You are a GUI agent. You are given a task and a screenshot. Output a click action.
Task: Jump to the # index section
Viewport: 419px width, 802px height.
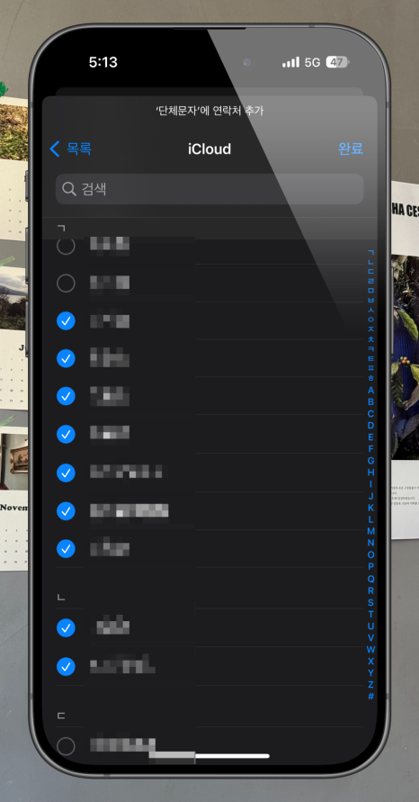click(x=371, y=696)
